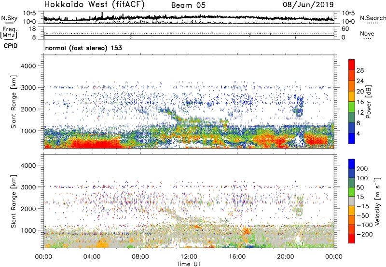The height and width of the screenshot is (267, 386).
Task: Click the '2000' tick on velocity panel
Action: tap(28, 209)
